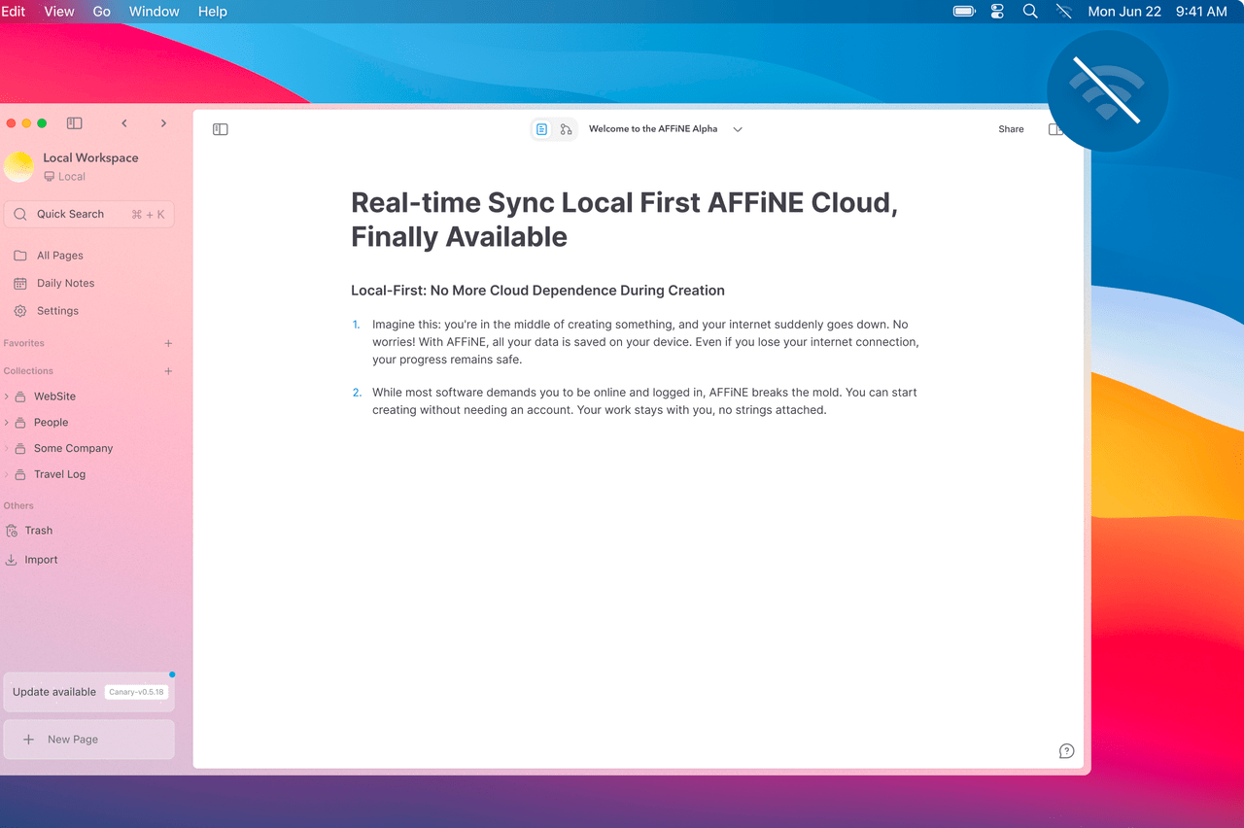Expand the WebSite collection
Viewport: 1244px width, 828px height.
[8, 397]
